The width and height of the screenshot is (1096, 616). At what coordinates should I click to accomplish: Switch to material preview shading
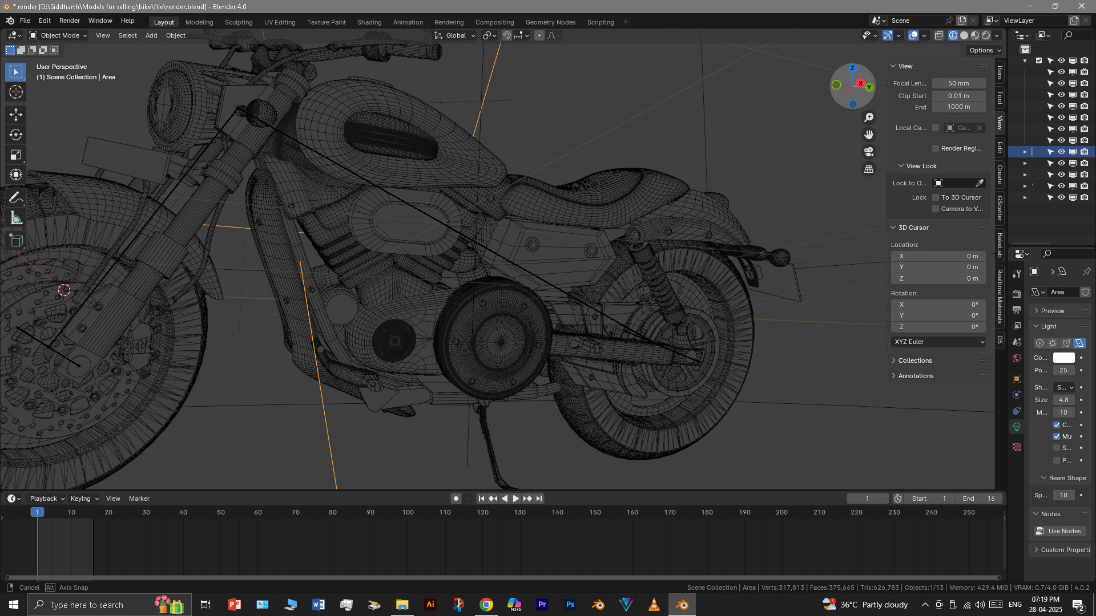click(x=975, y=35)
